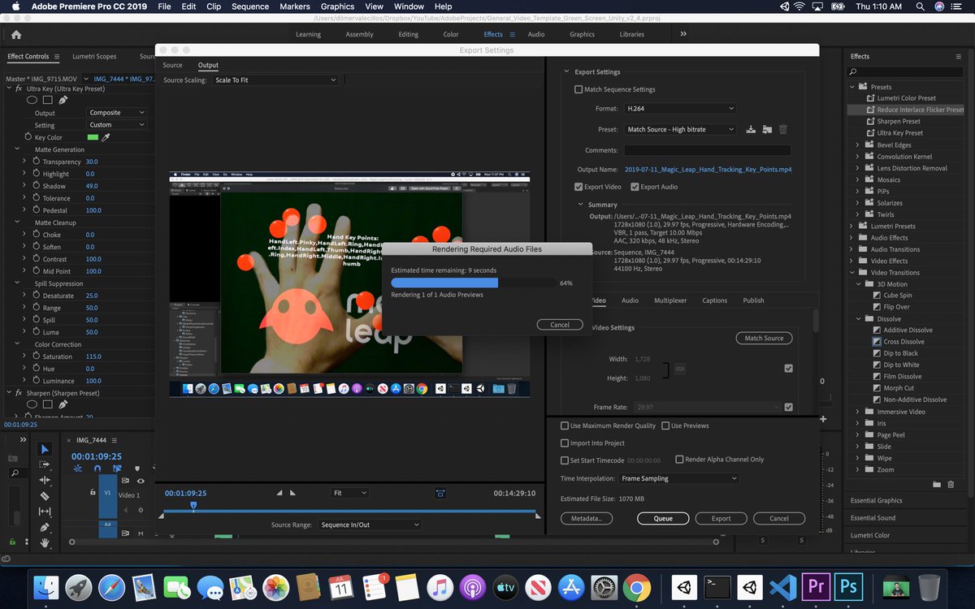Enable Render Alpha Channel Only
The width and height of the screenshot is (975, 609).
point(679,460)
